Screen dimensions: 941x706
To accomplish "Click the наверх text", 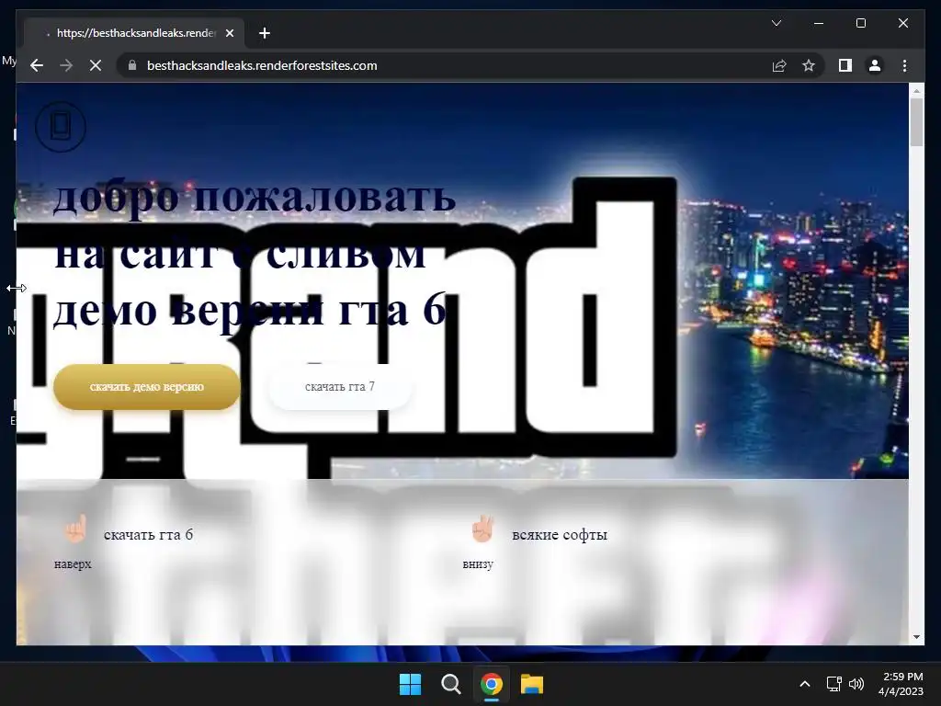I will 73,564.
